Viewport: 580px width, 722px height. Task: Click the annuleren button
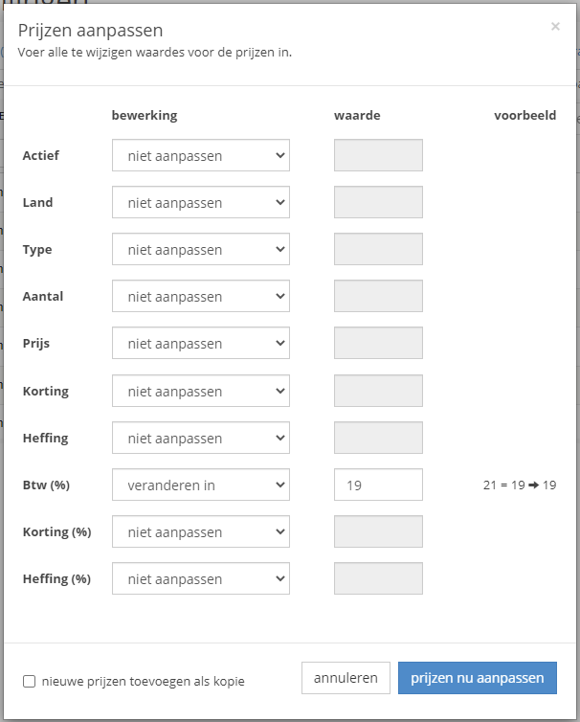point(346,678)
